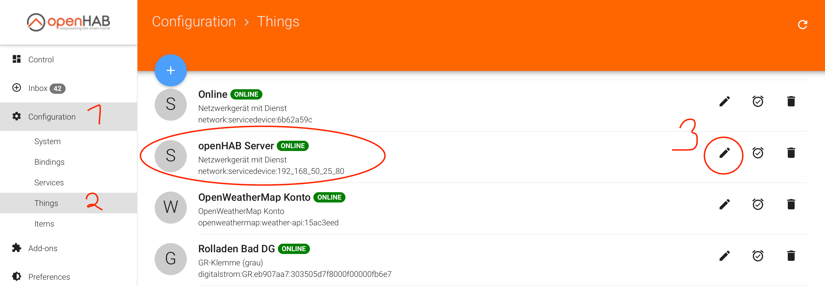Viewport: 825px width, 286px height.
Task: Select System under Configuration
Action: 47,141
